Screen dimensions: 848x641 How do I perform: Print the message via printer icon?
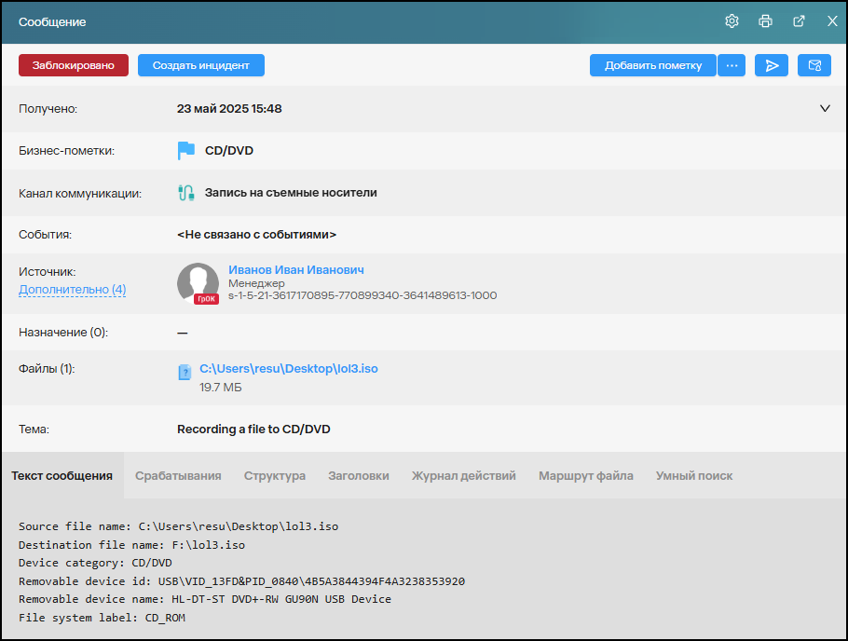point(765,21)
